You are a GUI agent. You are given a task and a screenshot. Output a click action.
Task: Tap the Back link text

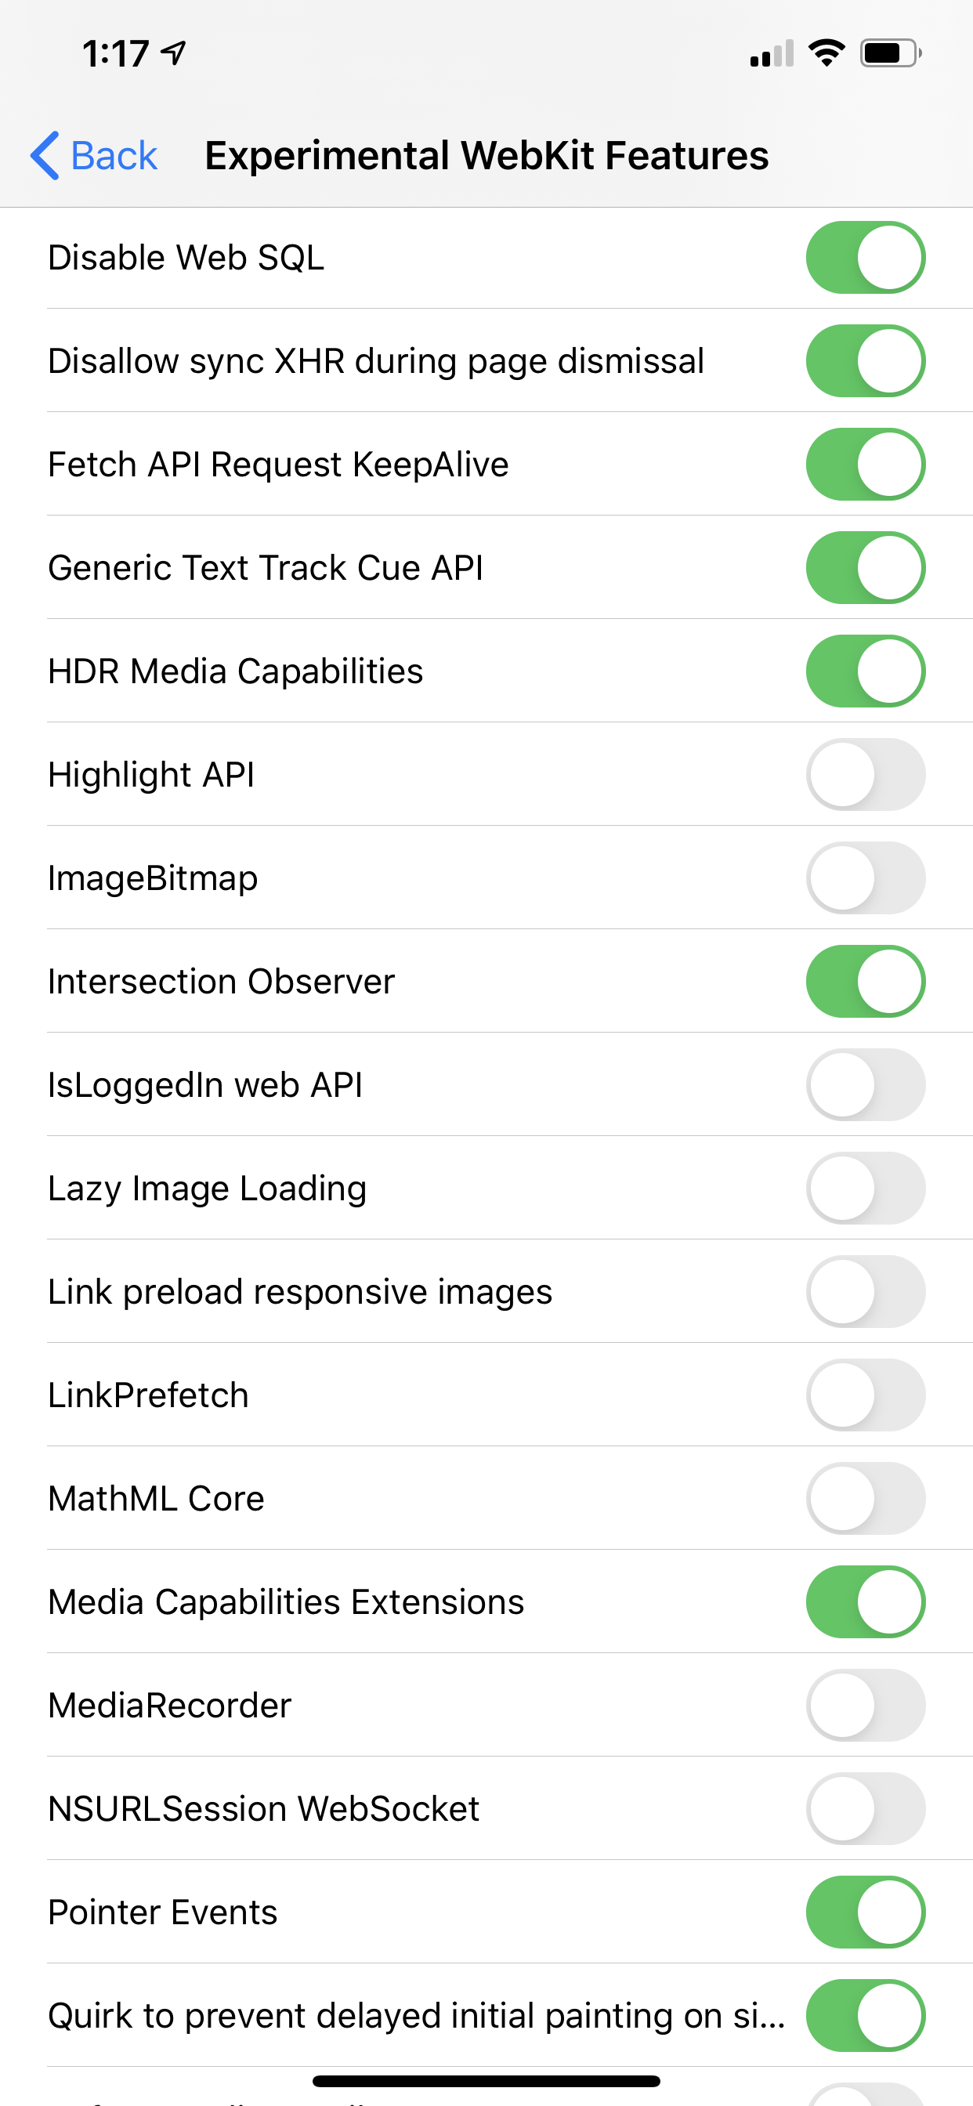[114, 155]
